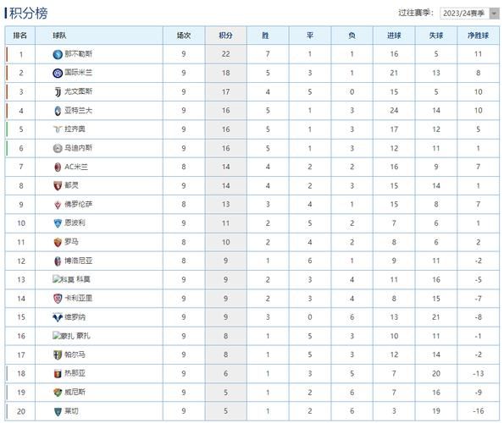
Task: Click the Torino crest icon
Action: 58,186
